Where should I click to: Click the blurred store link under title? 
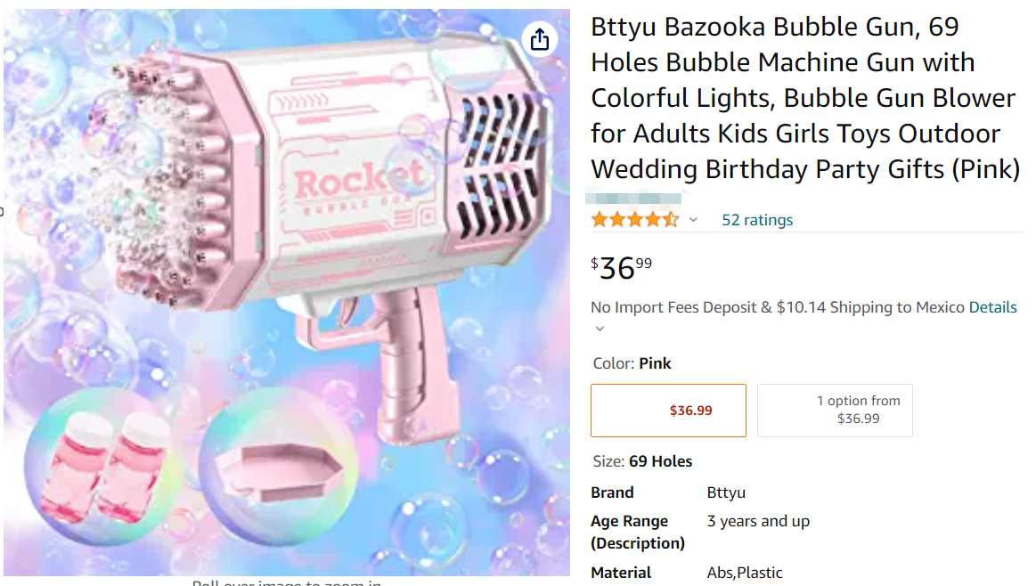(x=634, y=198)
